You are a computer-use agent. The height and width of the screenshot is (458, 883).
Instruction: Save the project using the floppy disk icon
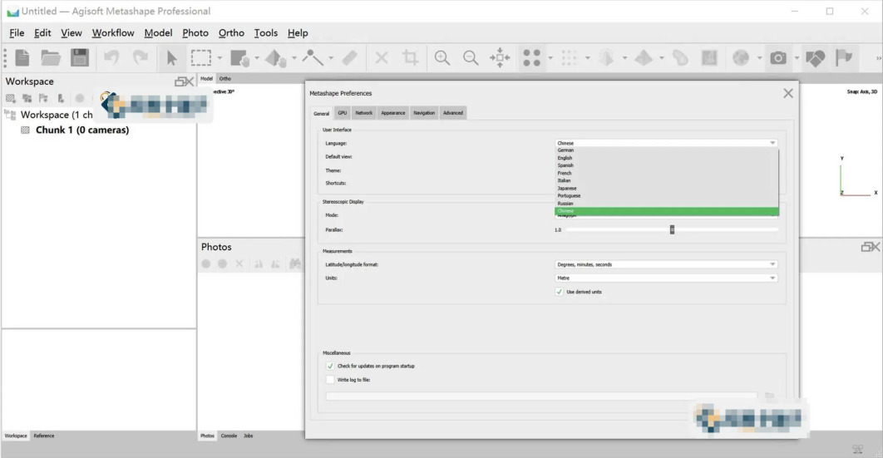pos(79,57)
